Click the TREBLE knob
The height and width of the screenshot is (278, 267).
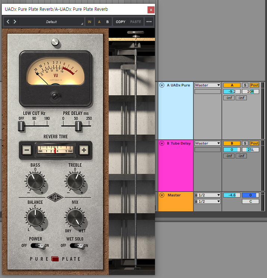pos(75,181)
